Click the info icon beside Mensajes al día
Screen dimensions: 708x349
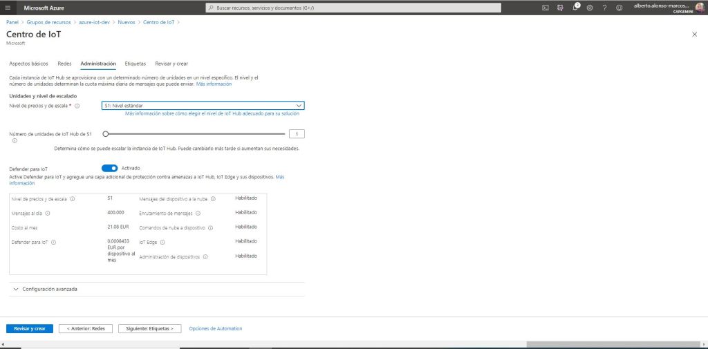pos(48,214)
